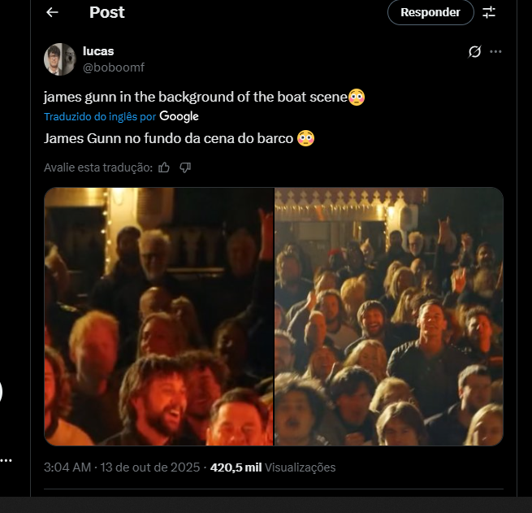This screenshot has width=532, height=513.
Task: Open the @boboomf handle link
Action: tap(114, 67)
